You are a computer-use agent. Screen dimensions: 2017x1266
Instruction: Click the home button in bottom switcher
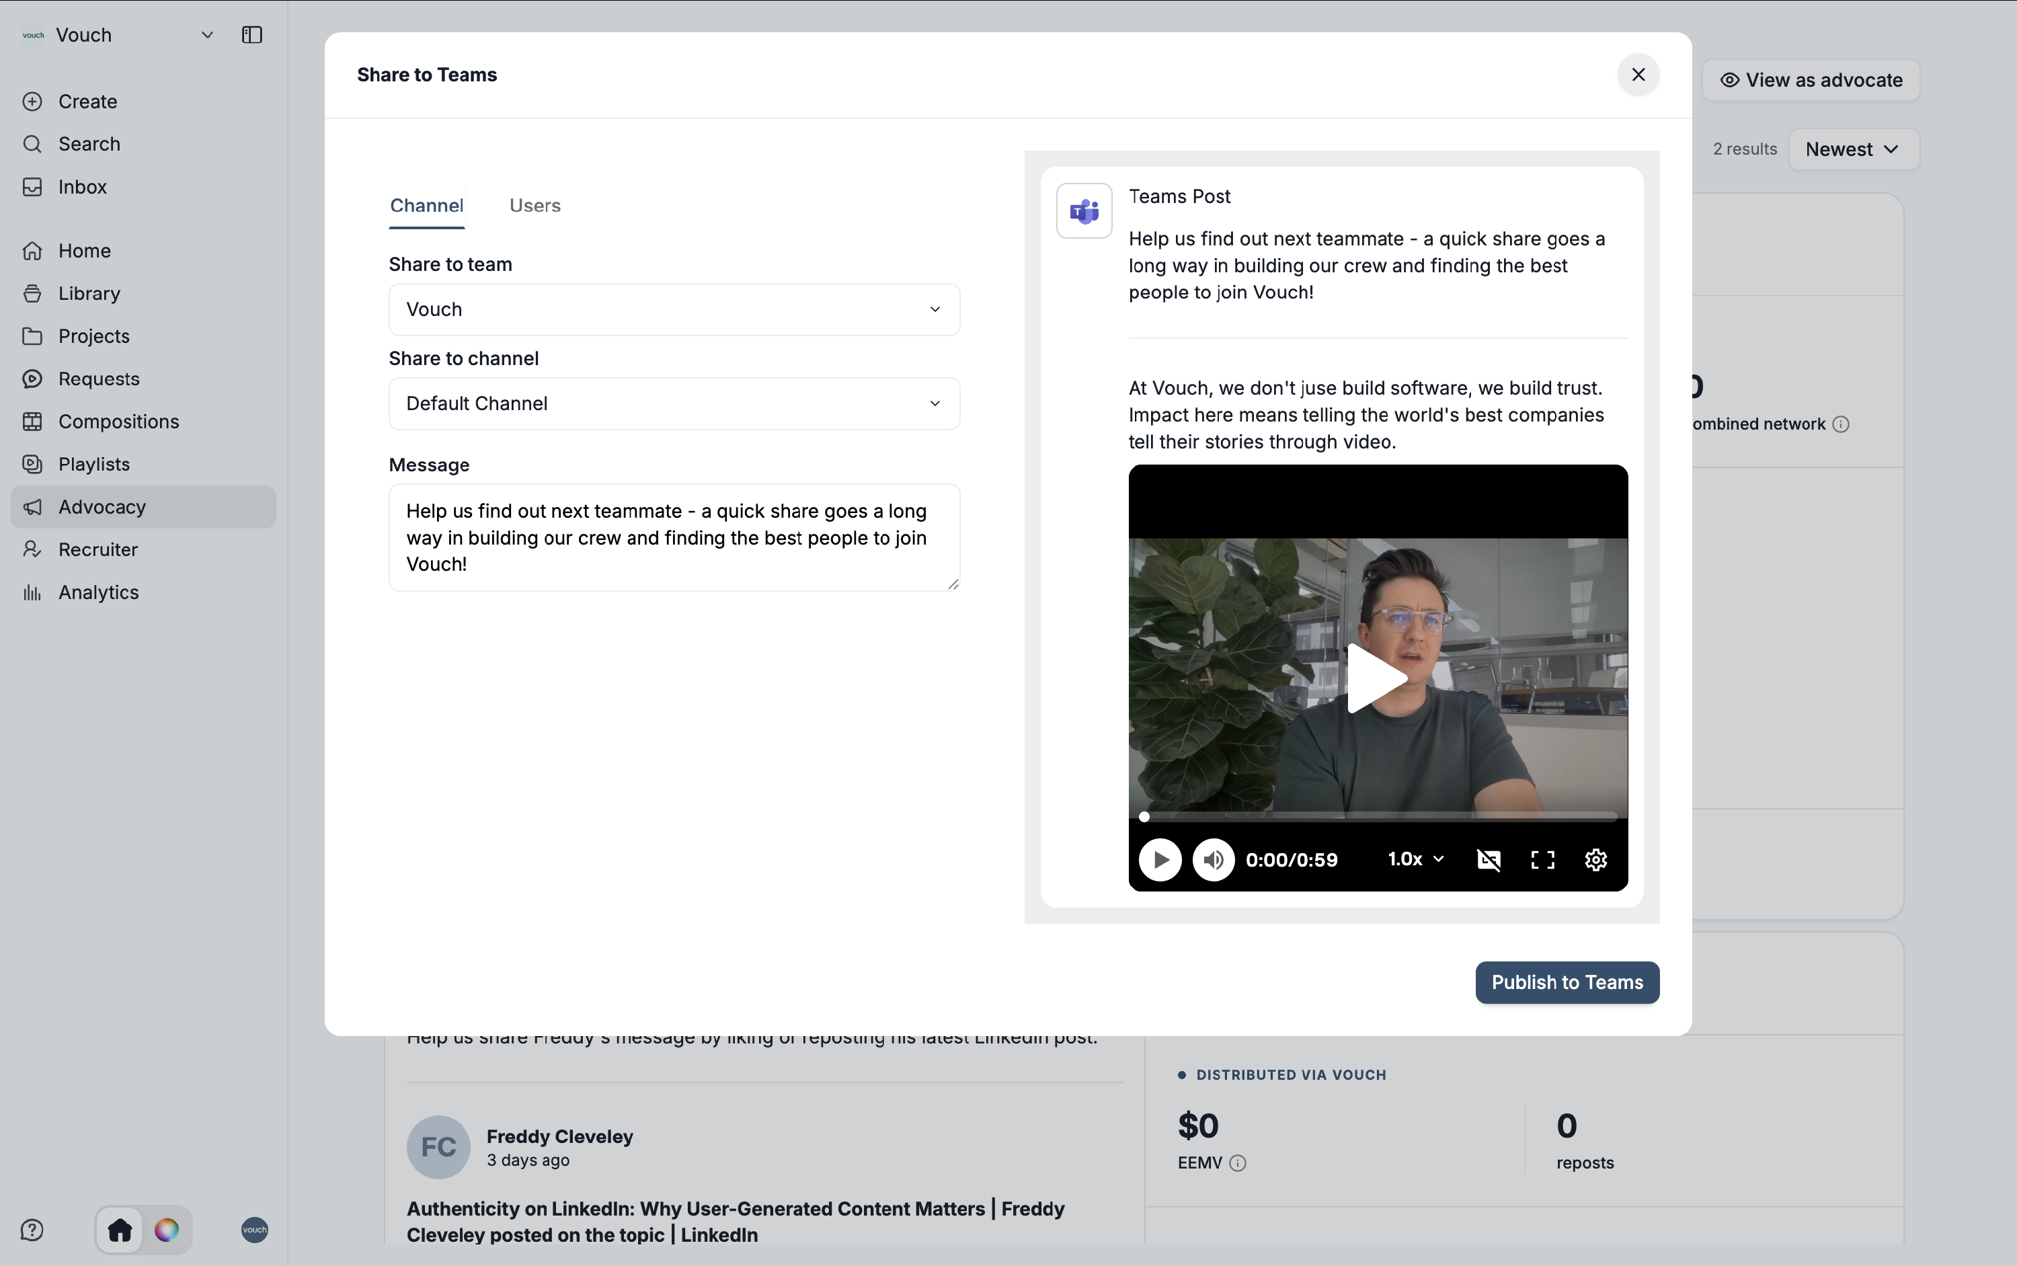point(120,1230)
